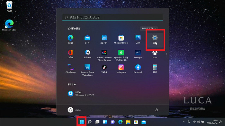Image resolution: width=225 pixels, height=126 pixels.
Task: Open the Instagram app
Action: click(x=121, y=69)
